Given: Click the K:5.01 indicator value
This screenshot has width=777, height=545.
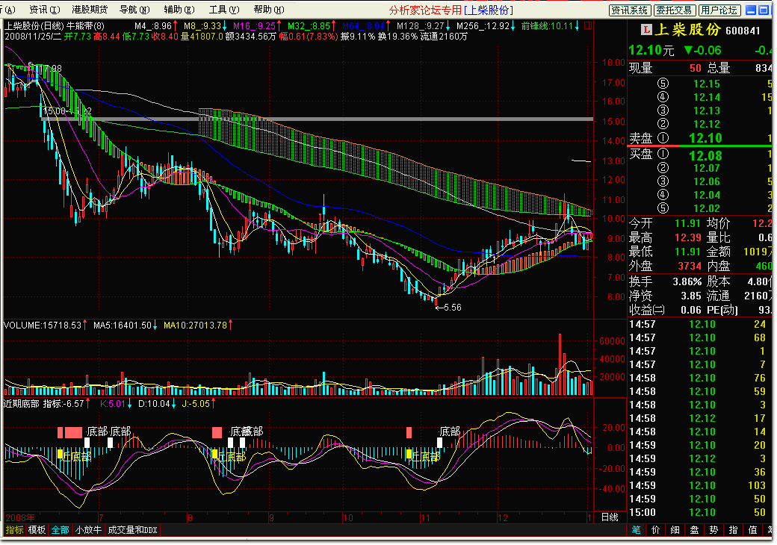Looking at the screenshot, I should 113,404.
